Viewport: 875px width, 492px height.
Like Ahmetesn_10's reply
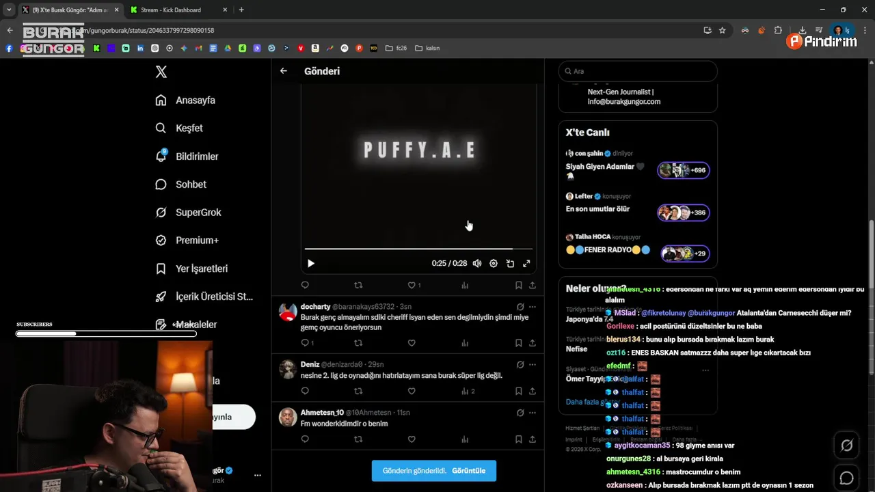pos(412,439)
